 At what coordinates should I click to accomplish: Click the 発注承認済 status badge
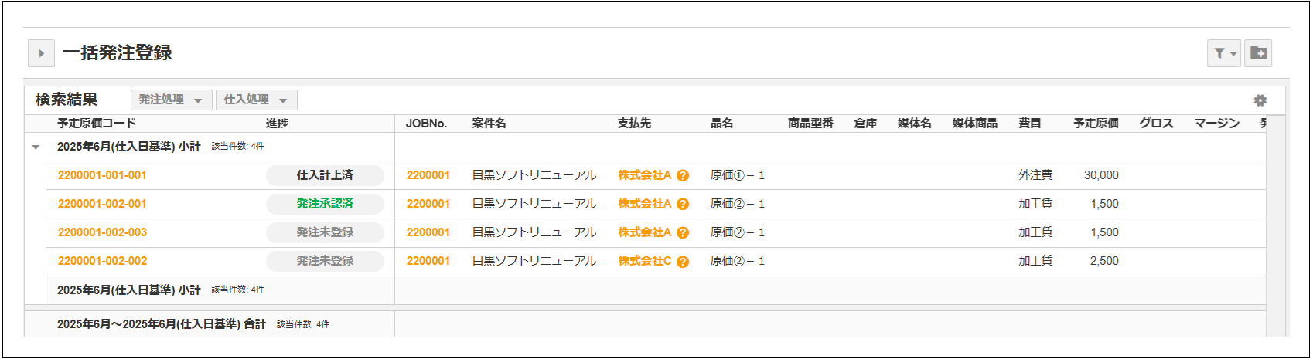tap(325, 204)
